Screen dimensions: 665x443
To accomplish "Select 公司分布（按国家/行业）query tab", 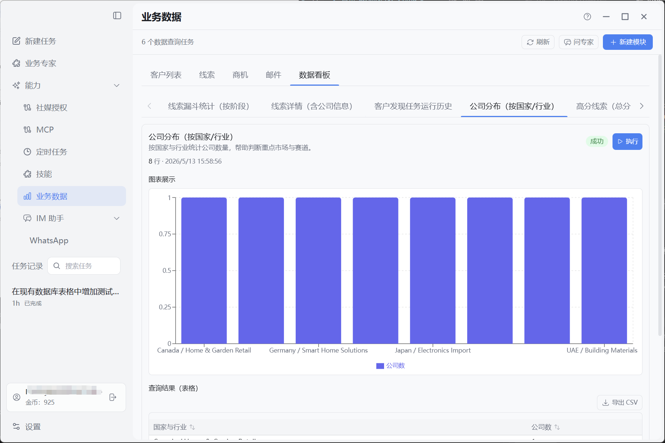I will point(514,106).
